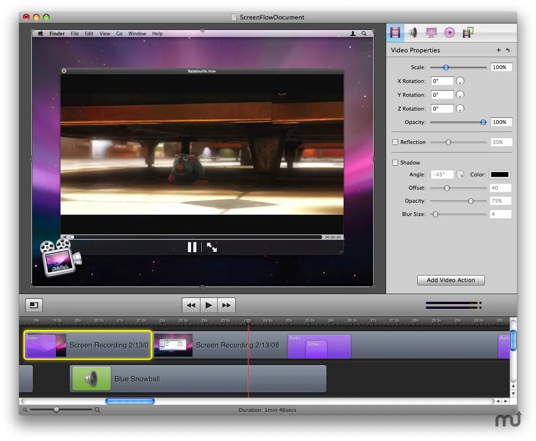Screen dimensions: 536x441
Task: Open the Callout pointer properties tab
Action: point(450,33)
